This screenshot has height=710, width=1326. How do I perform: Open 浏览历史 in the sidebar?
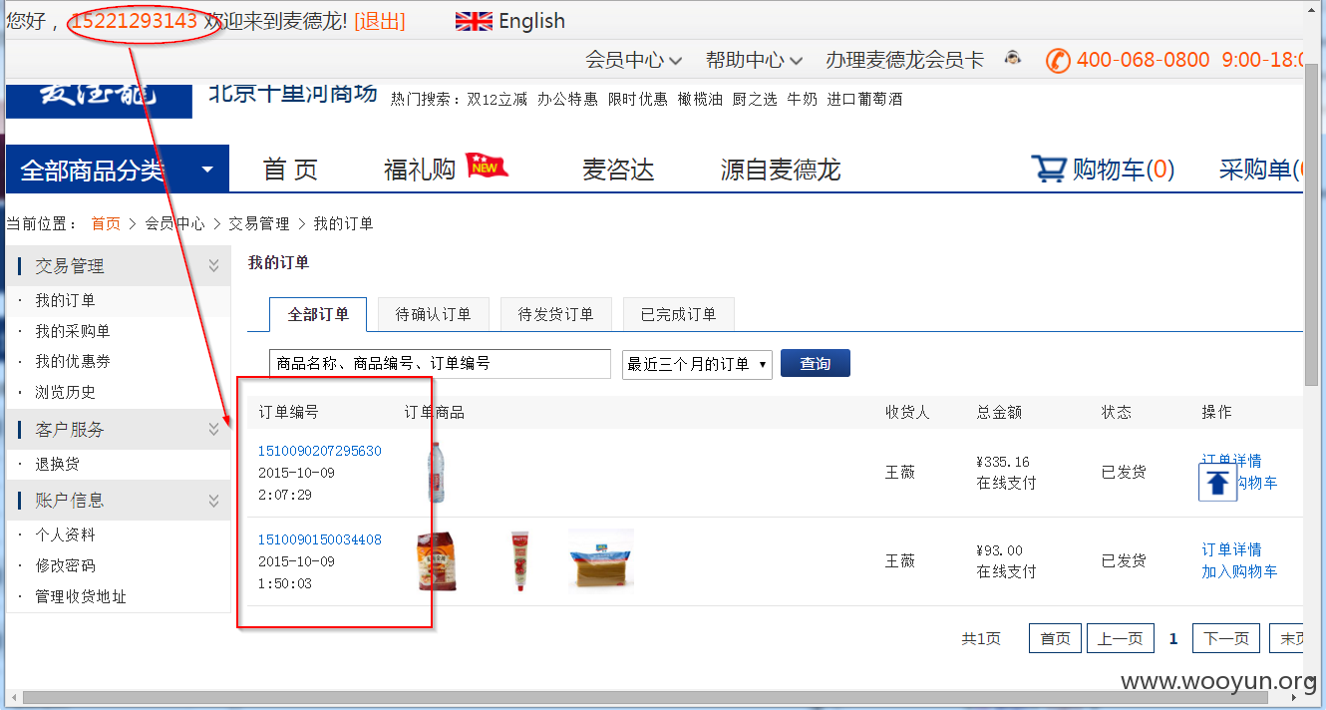click(x=66, y=392)
